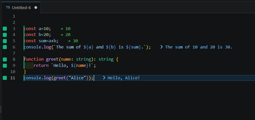Click the return statement on line 9
This screenshot has height=120, width=255.
pos(65,65)
